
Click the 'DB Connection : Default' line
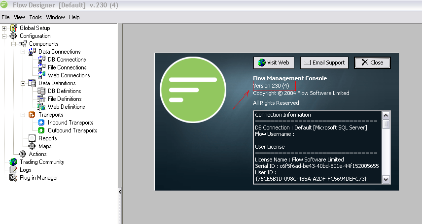point(311,128)
